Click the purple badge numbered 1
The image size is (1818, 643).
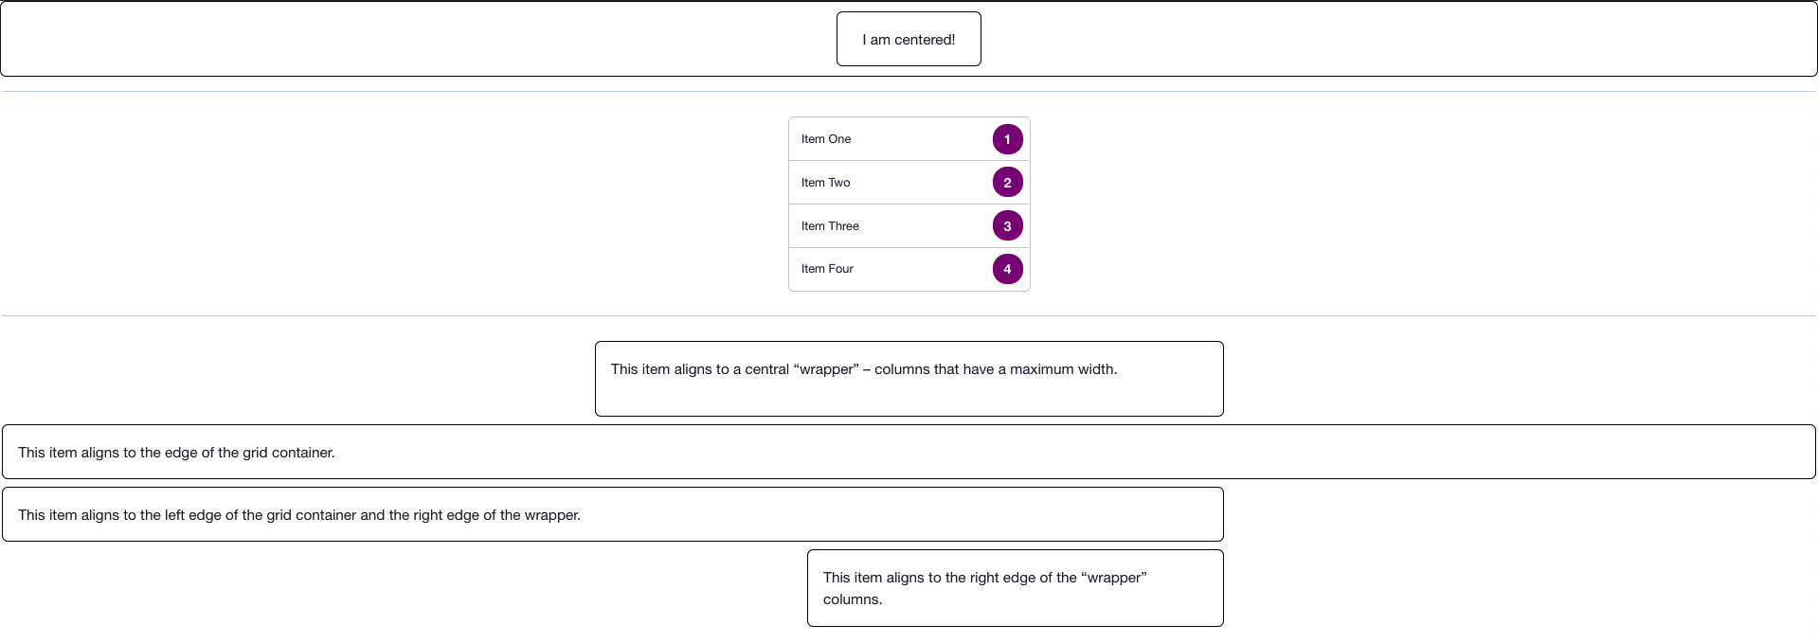click(x=1007, y=139)
